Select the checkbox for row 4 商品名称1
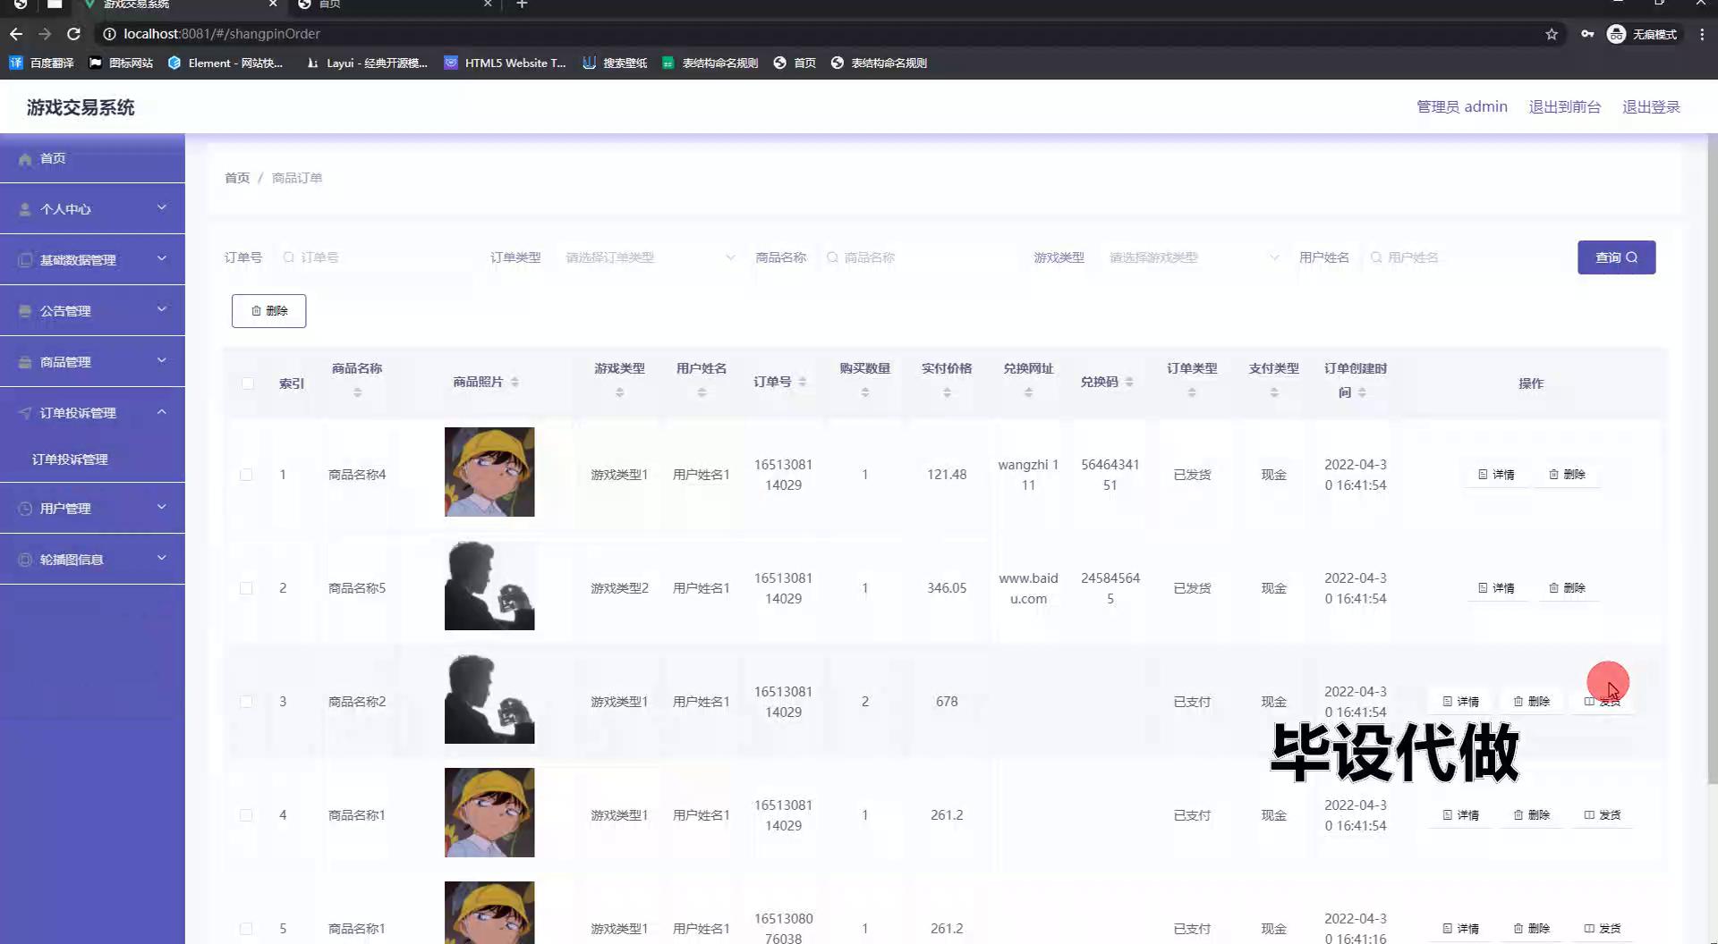 click(246, 815)
